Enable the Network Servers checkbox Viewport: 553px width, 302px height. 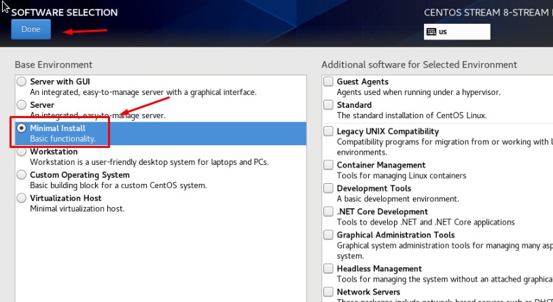pyautogui.click(x=329, y=292)
